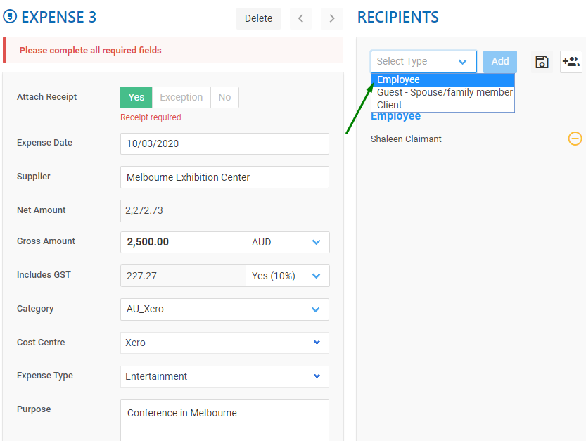
Task: Click the dollar icon beside Expense 3
Action: click(10, 17)
